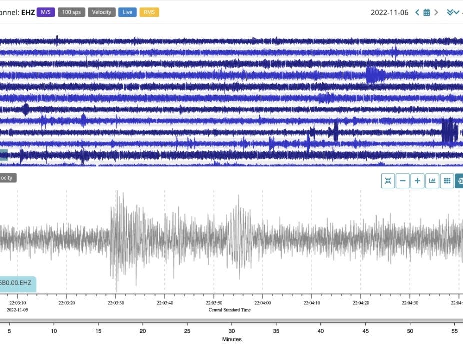Toggle the Live mode badge

[127, 12]
